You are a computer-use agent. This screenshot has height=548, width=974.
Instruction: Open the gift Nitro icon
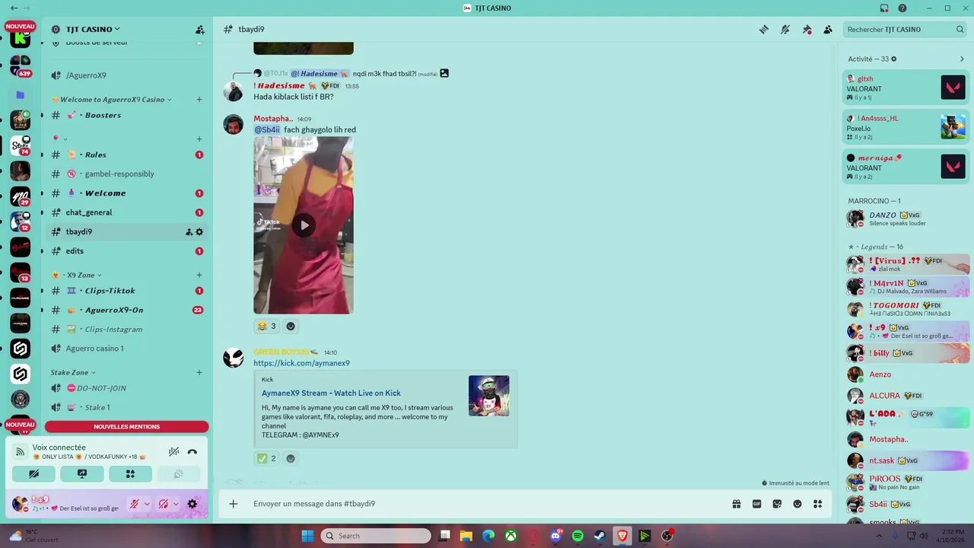pos(737,504)
